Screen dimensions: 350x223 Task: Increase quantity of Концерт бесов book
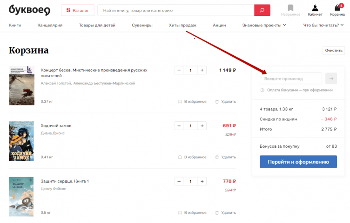point(202,70)
